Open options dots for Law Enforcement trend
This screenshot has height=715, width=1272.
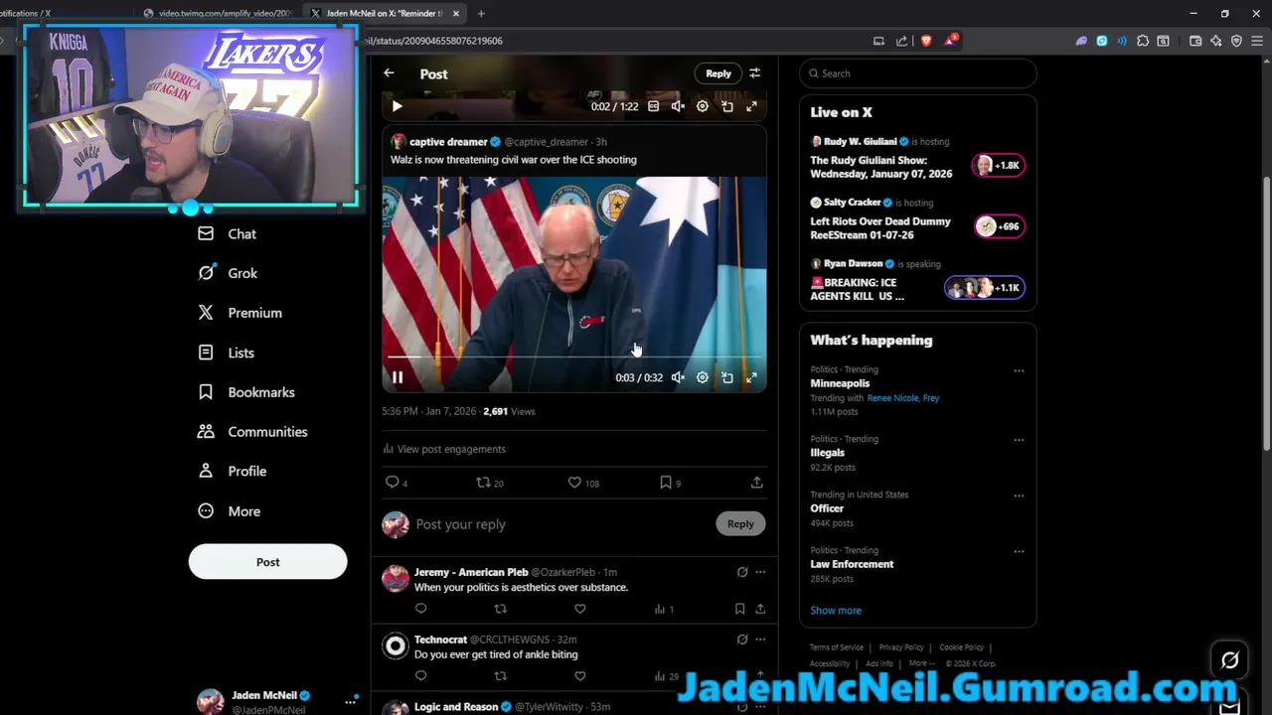click(x=1019, y=551)
